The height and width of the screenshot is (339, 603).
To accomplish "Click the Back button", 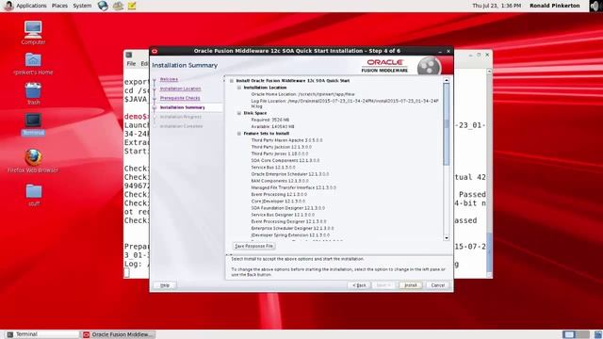I will coord(359,285).
